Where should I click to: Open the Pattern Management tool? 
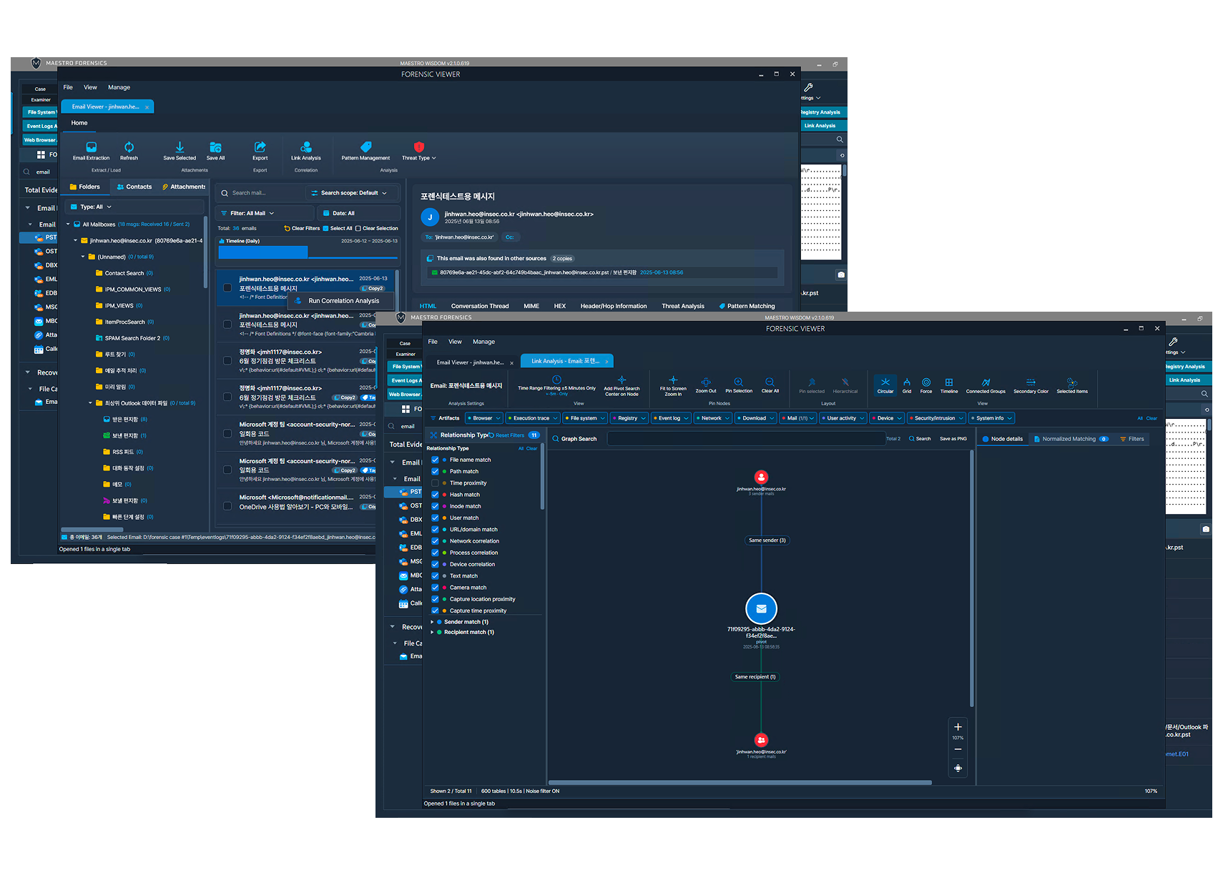point(365,147)
